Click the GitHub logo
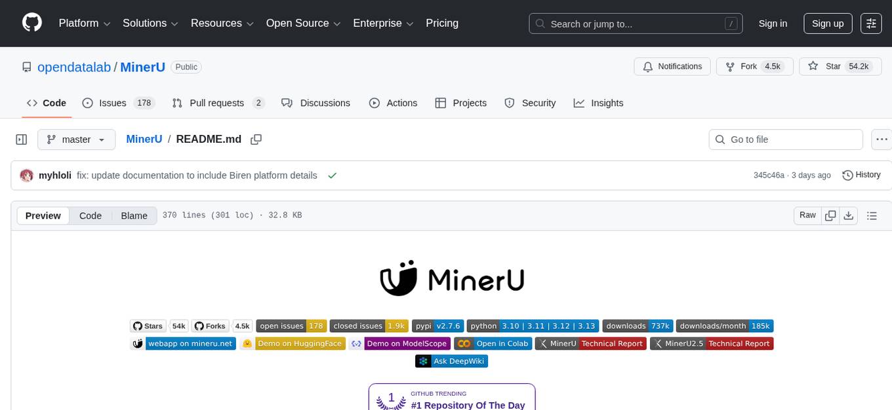The image size is (892, 410). [31, 23]
